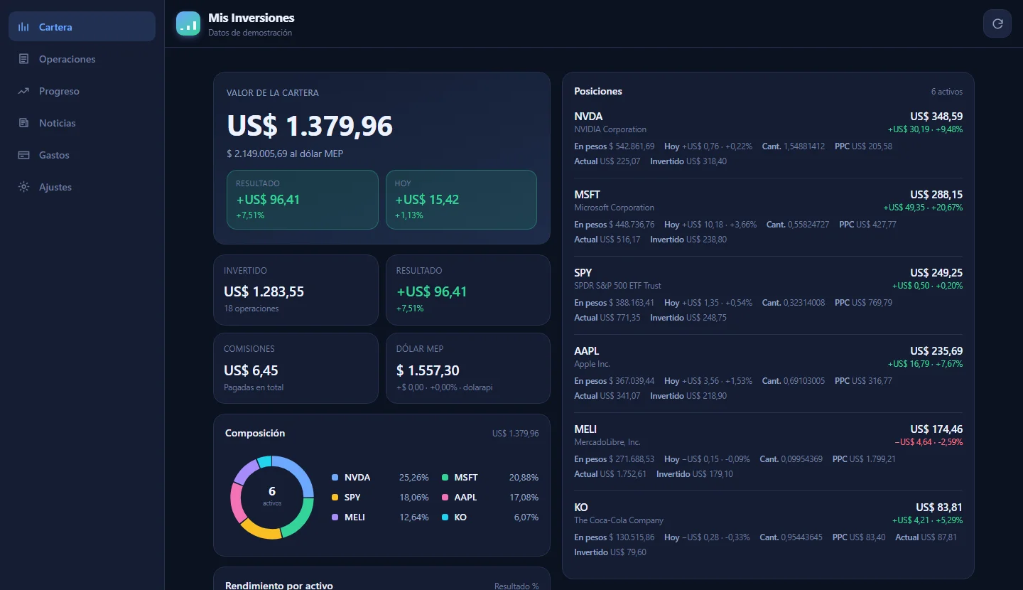The height and width of the screenshot is (590, 1023).
Task: Click the MELI purple legend dot
Action: tap(335, 517)
